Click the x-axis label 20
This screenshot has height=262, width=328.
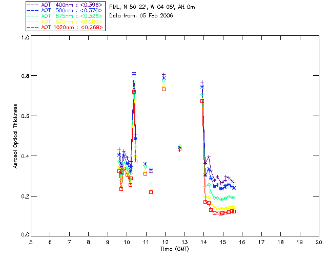click(319, 242)
